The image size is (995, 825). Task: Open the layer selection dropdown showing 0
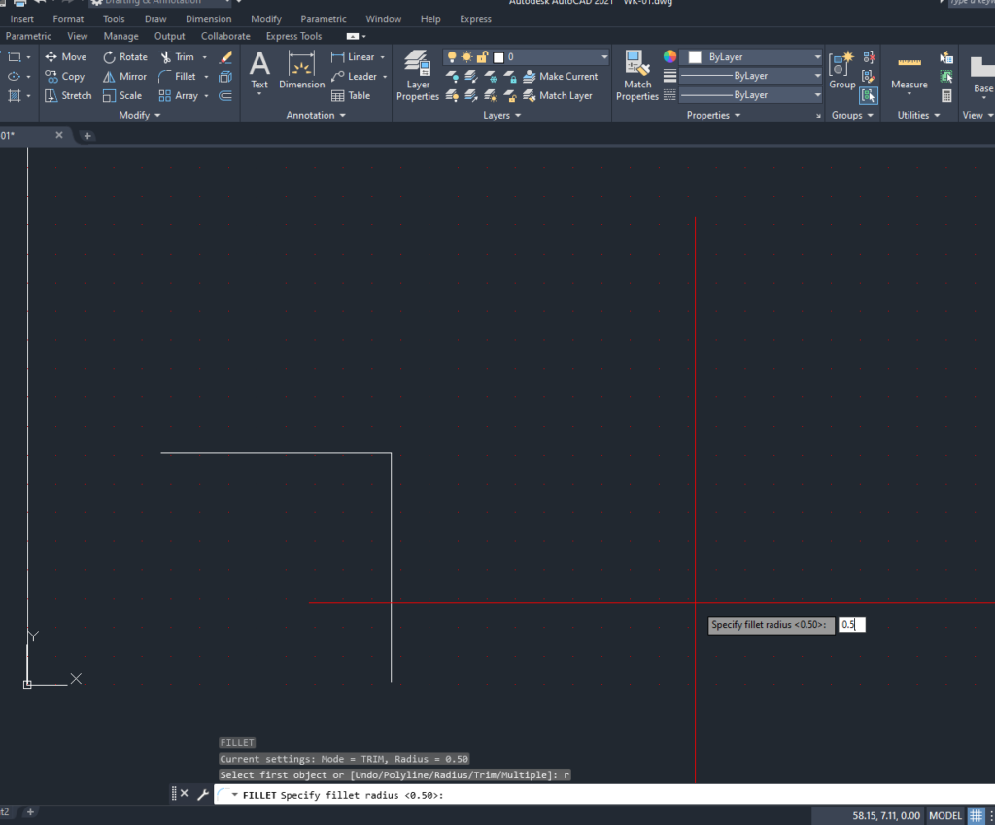click(603, 56)
